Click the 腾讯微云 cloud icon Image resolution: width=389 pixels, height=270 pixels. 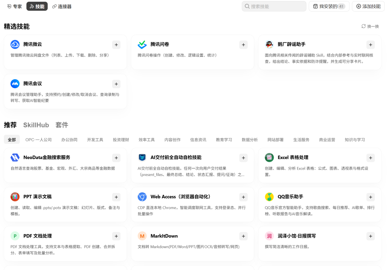click(x=15, y=44)
